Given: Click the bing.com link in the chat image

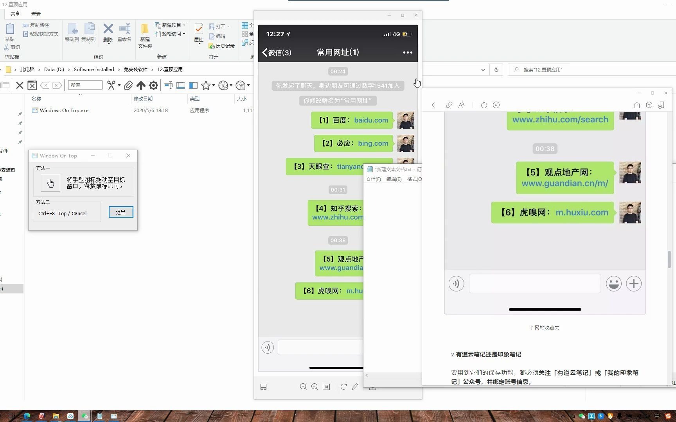Looking at the screenshot, I should pyautogui.click(x=373, y=143).
